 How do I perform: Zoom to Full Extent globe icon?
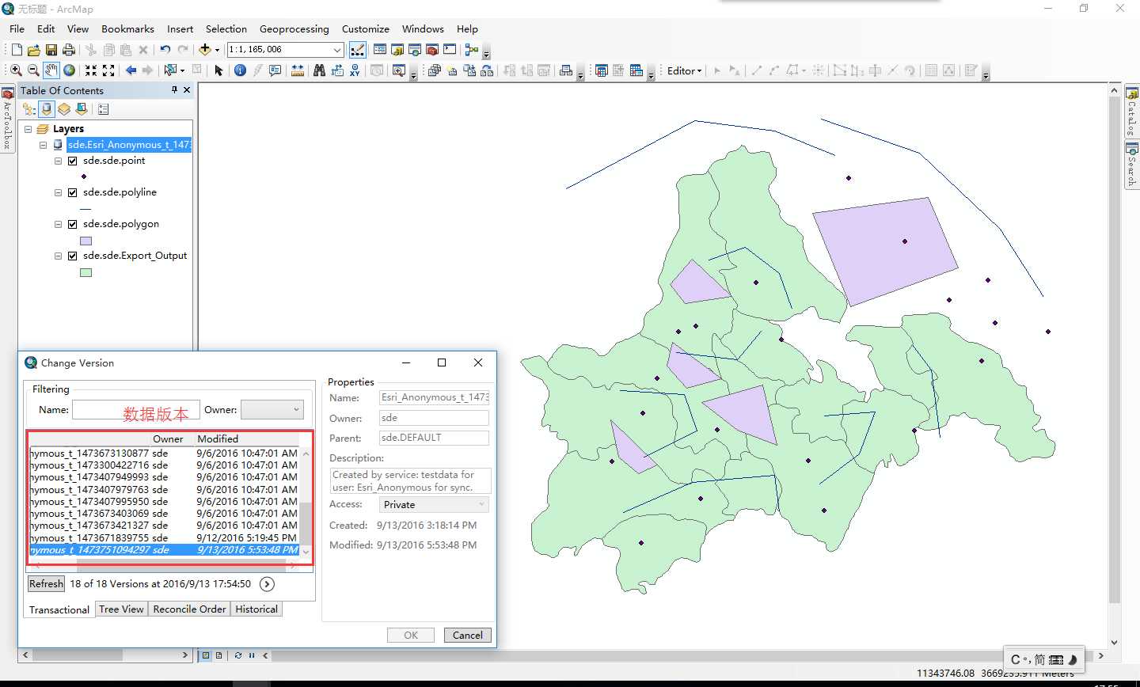(x=70, y=70)
